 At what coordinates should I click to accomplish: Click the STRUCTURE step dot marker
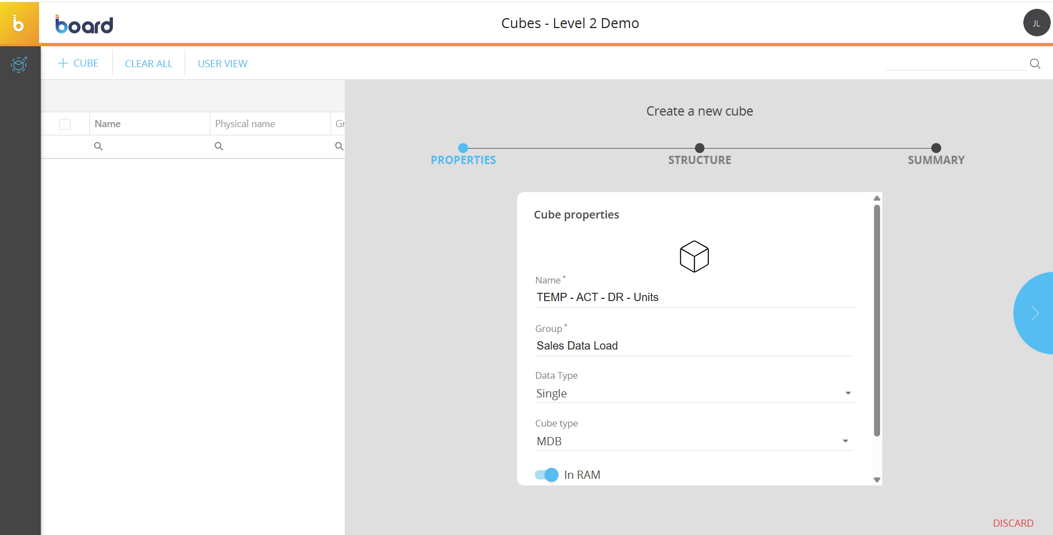[699, 148]
